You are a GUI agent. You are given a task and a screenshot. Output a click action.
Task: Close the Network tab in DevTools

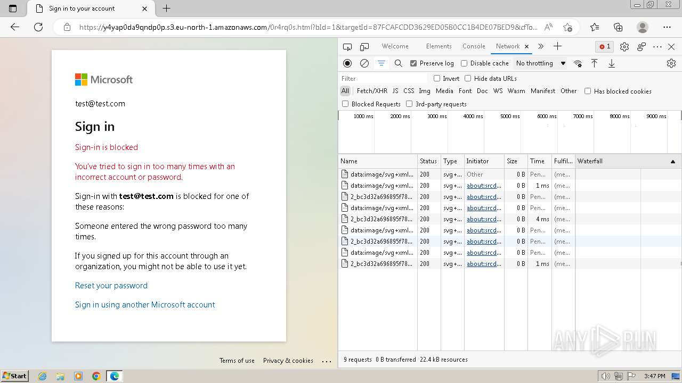click(526, 47)
